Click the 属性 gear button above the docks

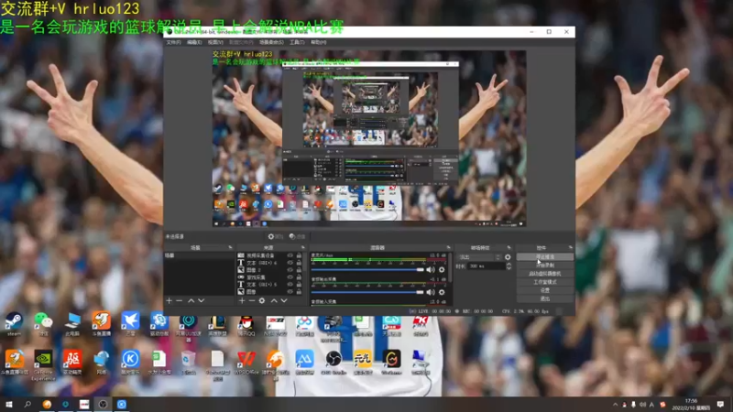(x=276, y=236)
